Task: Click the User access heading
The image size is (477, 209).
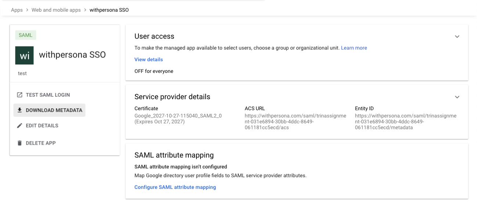Action: (154, 36)
